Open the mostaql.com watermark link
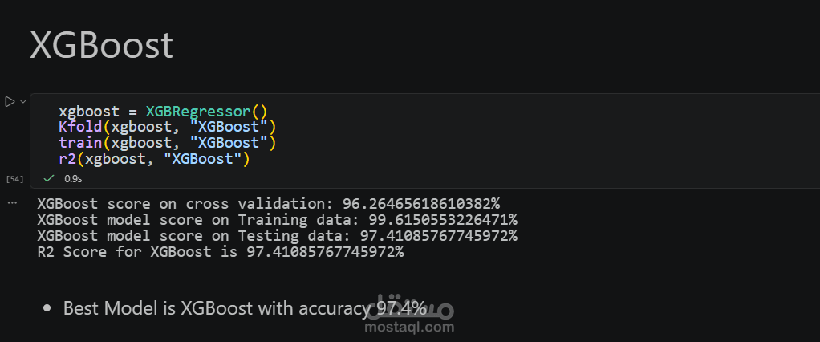This screenshot has width=820, height=342. point(409,328)
